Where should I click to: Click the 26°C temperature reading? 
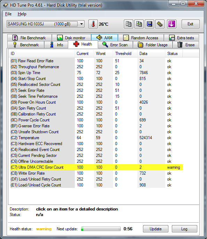104,24
